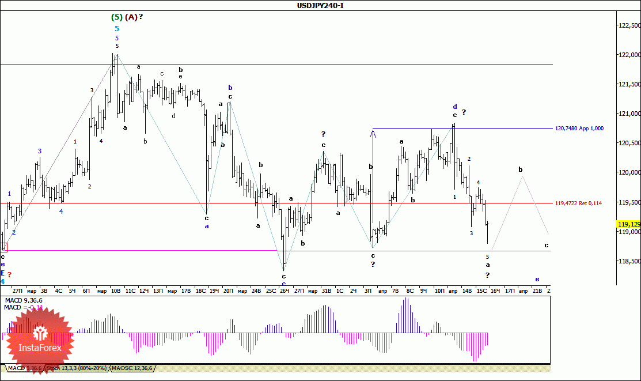This screenshot has width=641, height=381.
Task: Click the 16Ч date label on time axis
Action: (x=495, y=291)
